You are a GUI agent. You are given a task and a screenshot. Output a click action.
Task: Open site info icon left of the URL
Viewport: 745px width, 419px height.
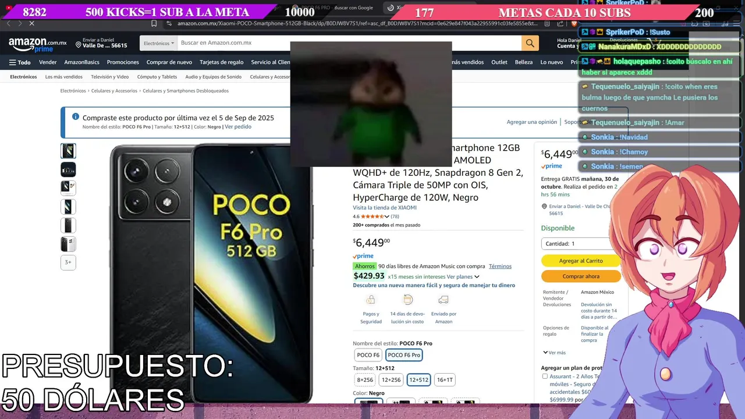pos(169,23)
